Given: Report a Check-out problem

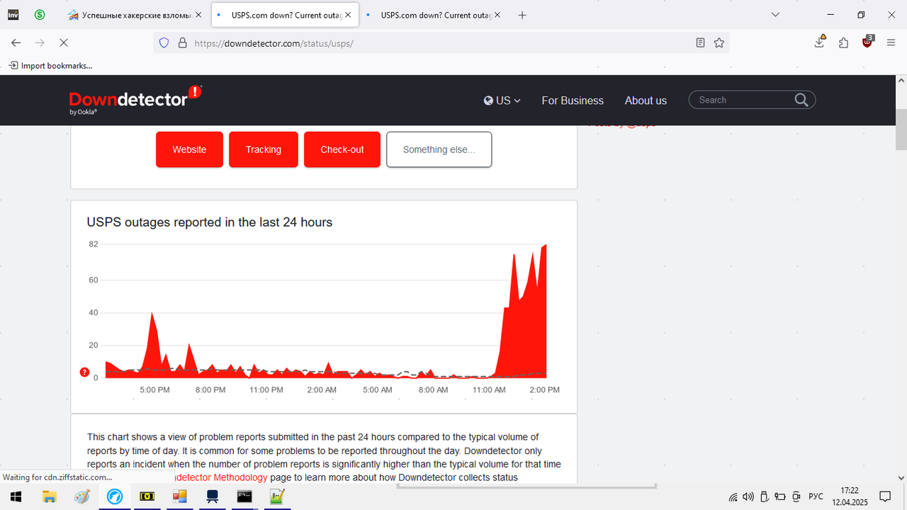Looking at the screenshot, I should tap(342, 149).
